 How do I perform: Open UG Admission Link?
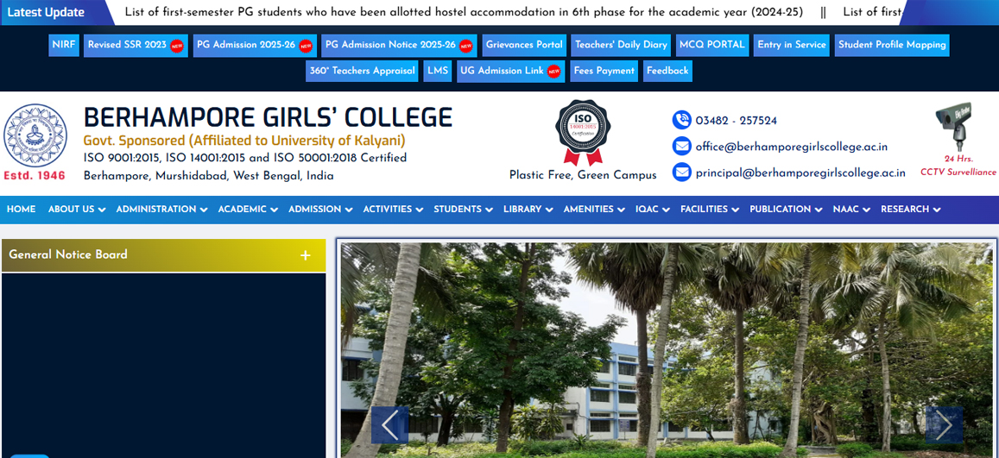tap(511, 72)
